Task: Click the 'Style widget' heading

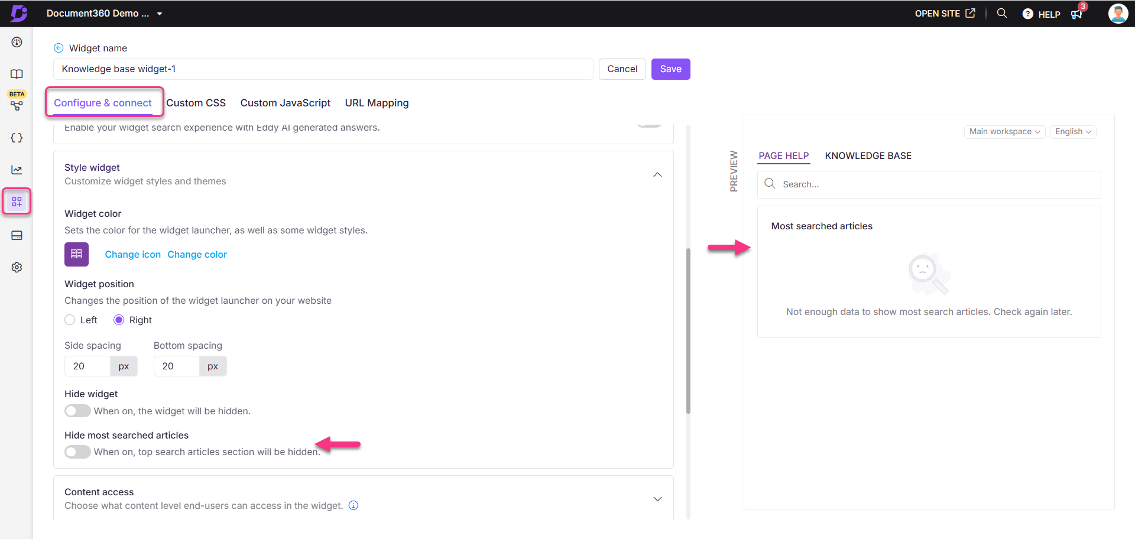Action: point(92,167)
